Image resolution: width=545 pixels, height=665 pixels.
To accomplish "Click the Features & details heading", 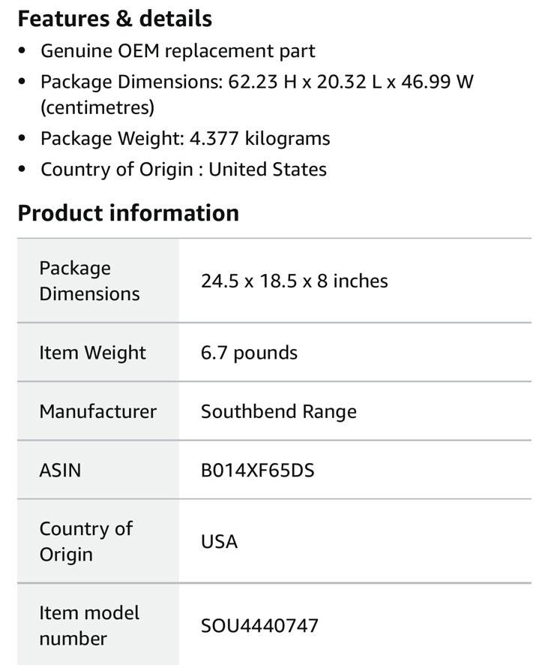I will [115, 19].
